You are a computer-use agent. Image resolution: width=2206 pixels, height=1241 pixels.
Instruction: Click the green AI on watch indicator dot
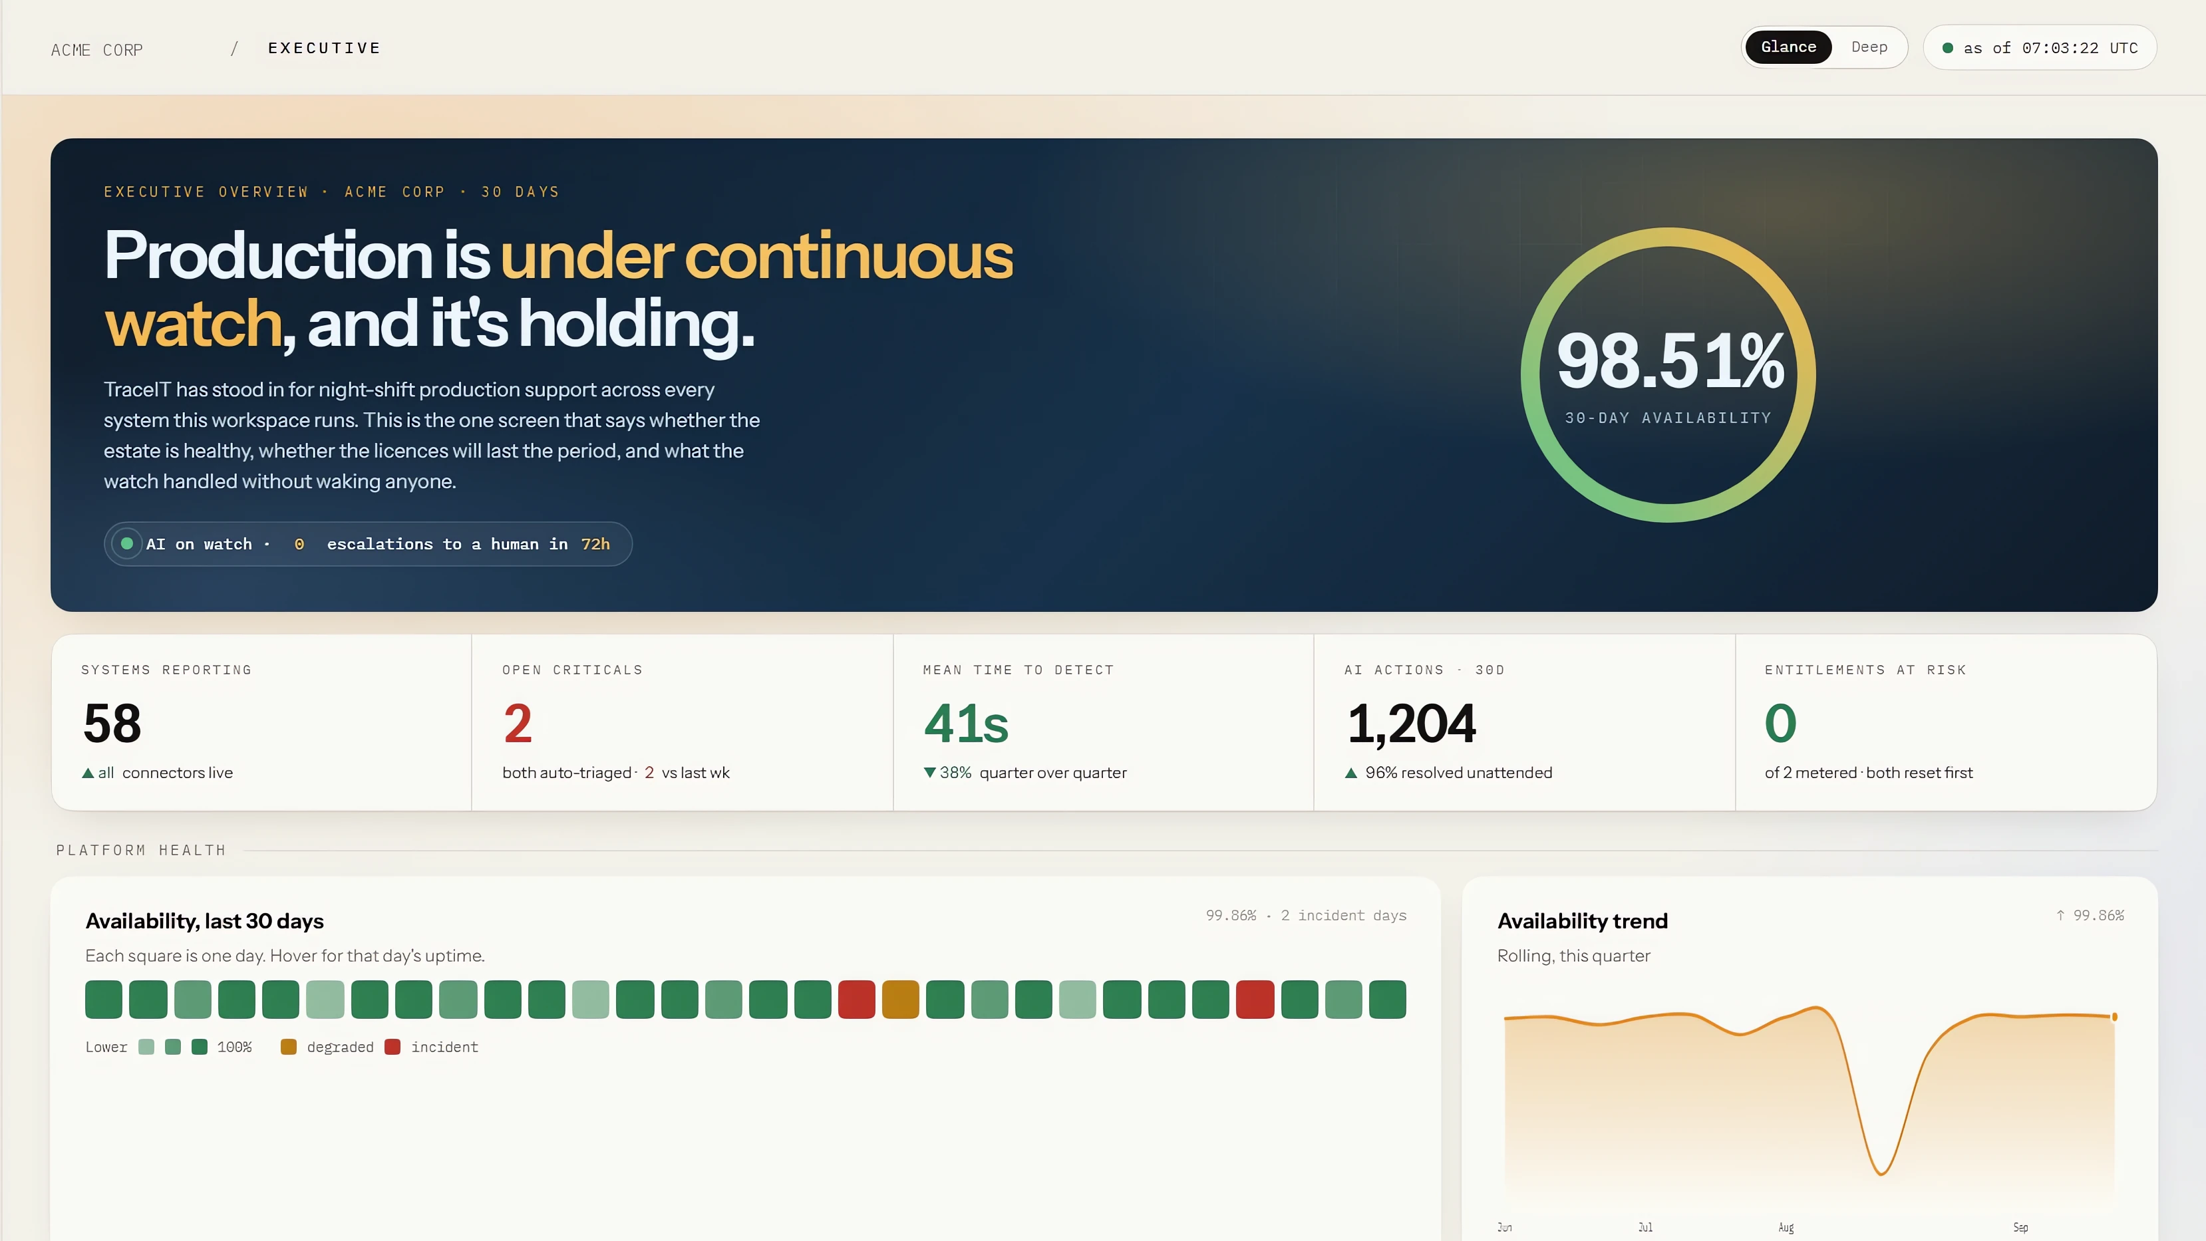pos(127,543)
